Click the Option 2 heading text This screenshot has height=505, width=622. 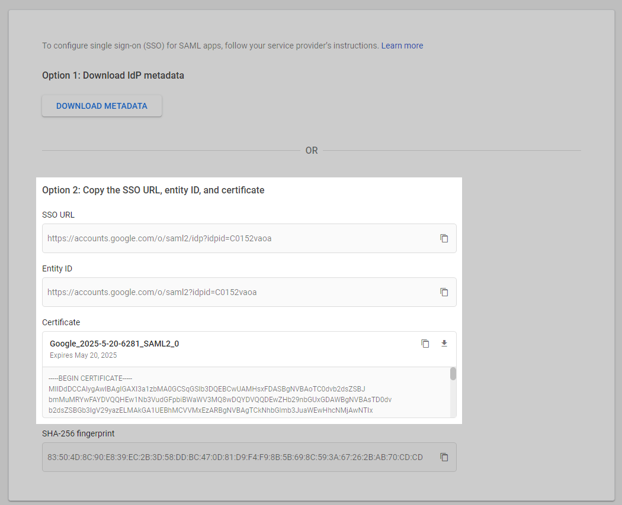click(153, 190)
